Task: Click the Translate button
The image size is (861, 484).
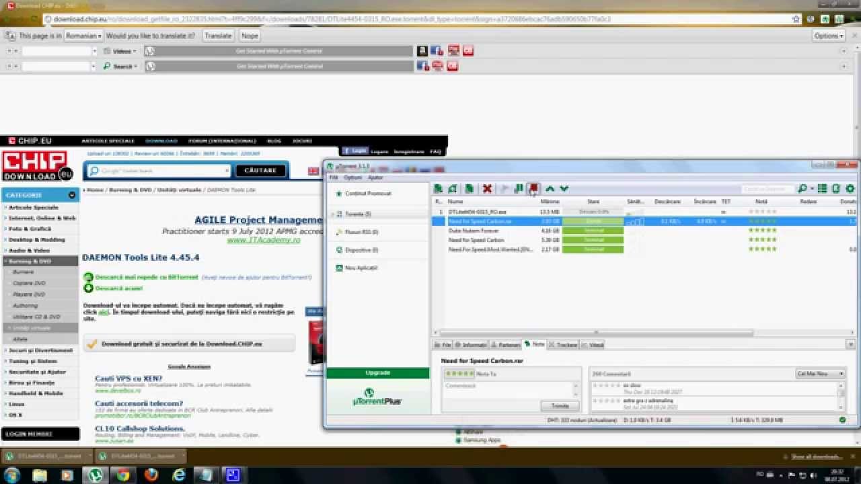Action: 218,36
